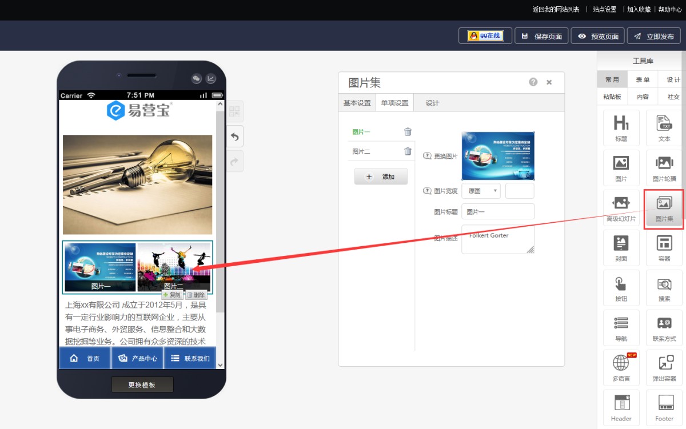
Task: Click the 图片描述 text area
Action: (498, 239)
